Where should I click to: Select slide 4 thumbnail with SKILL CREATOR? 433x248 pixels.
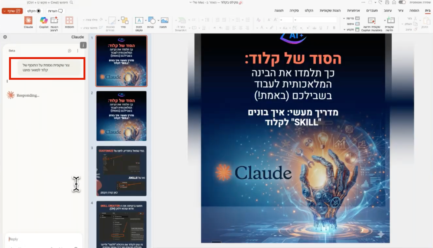pyautogui.click(x=122, y=224)
